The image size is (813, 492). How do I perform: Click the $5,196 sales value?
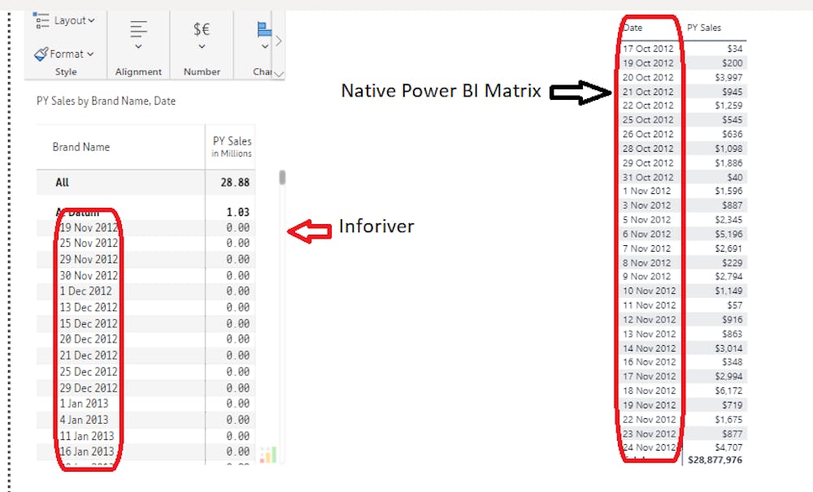click(728, 234)
